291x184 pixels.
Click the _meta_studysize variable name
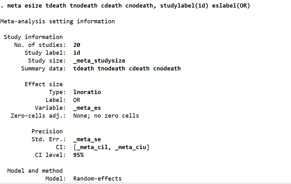[99, 61]
